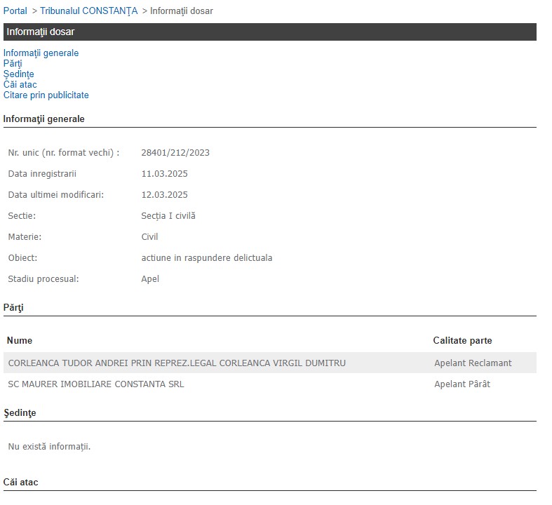Select the CORLEANCA TUDOR ANDREI party row

pos(177,363)
